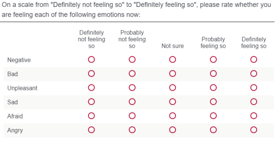Select 'Definitely not feeling so' for Bad
276x150 pixels.
click(x=91, y=74)
